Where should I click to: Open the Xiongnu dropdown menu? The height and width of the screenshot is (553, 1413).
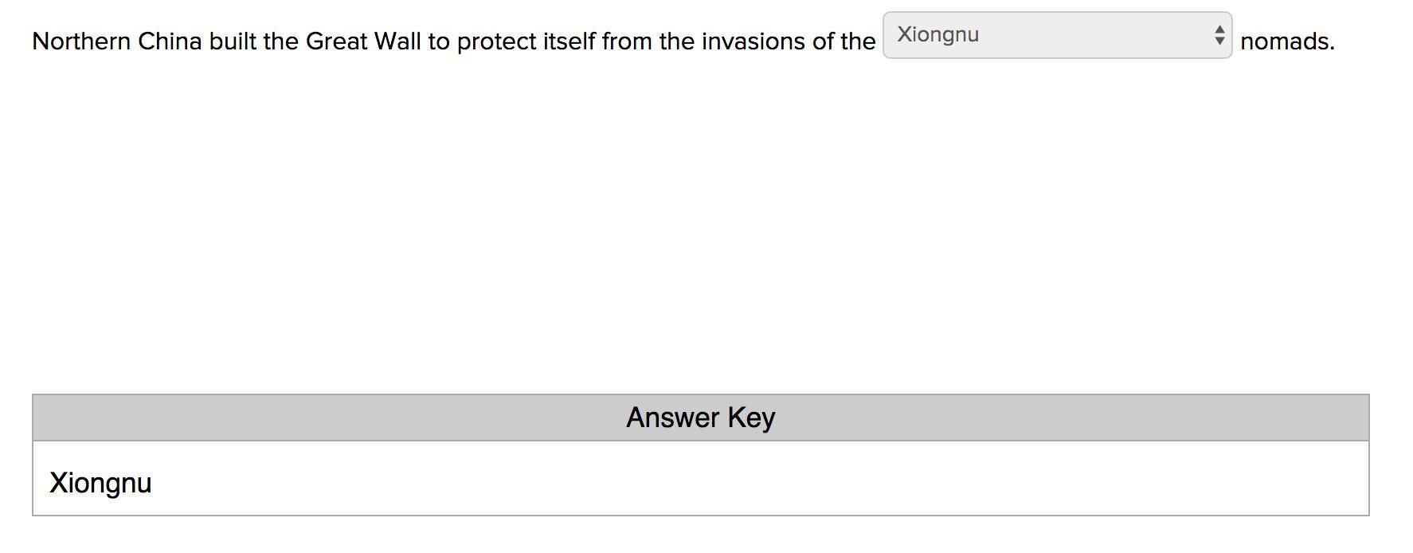1056,35
